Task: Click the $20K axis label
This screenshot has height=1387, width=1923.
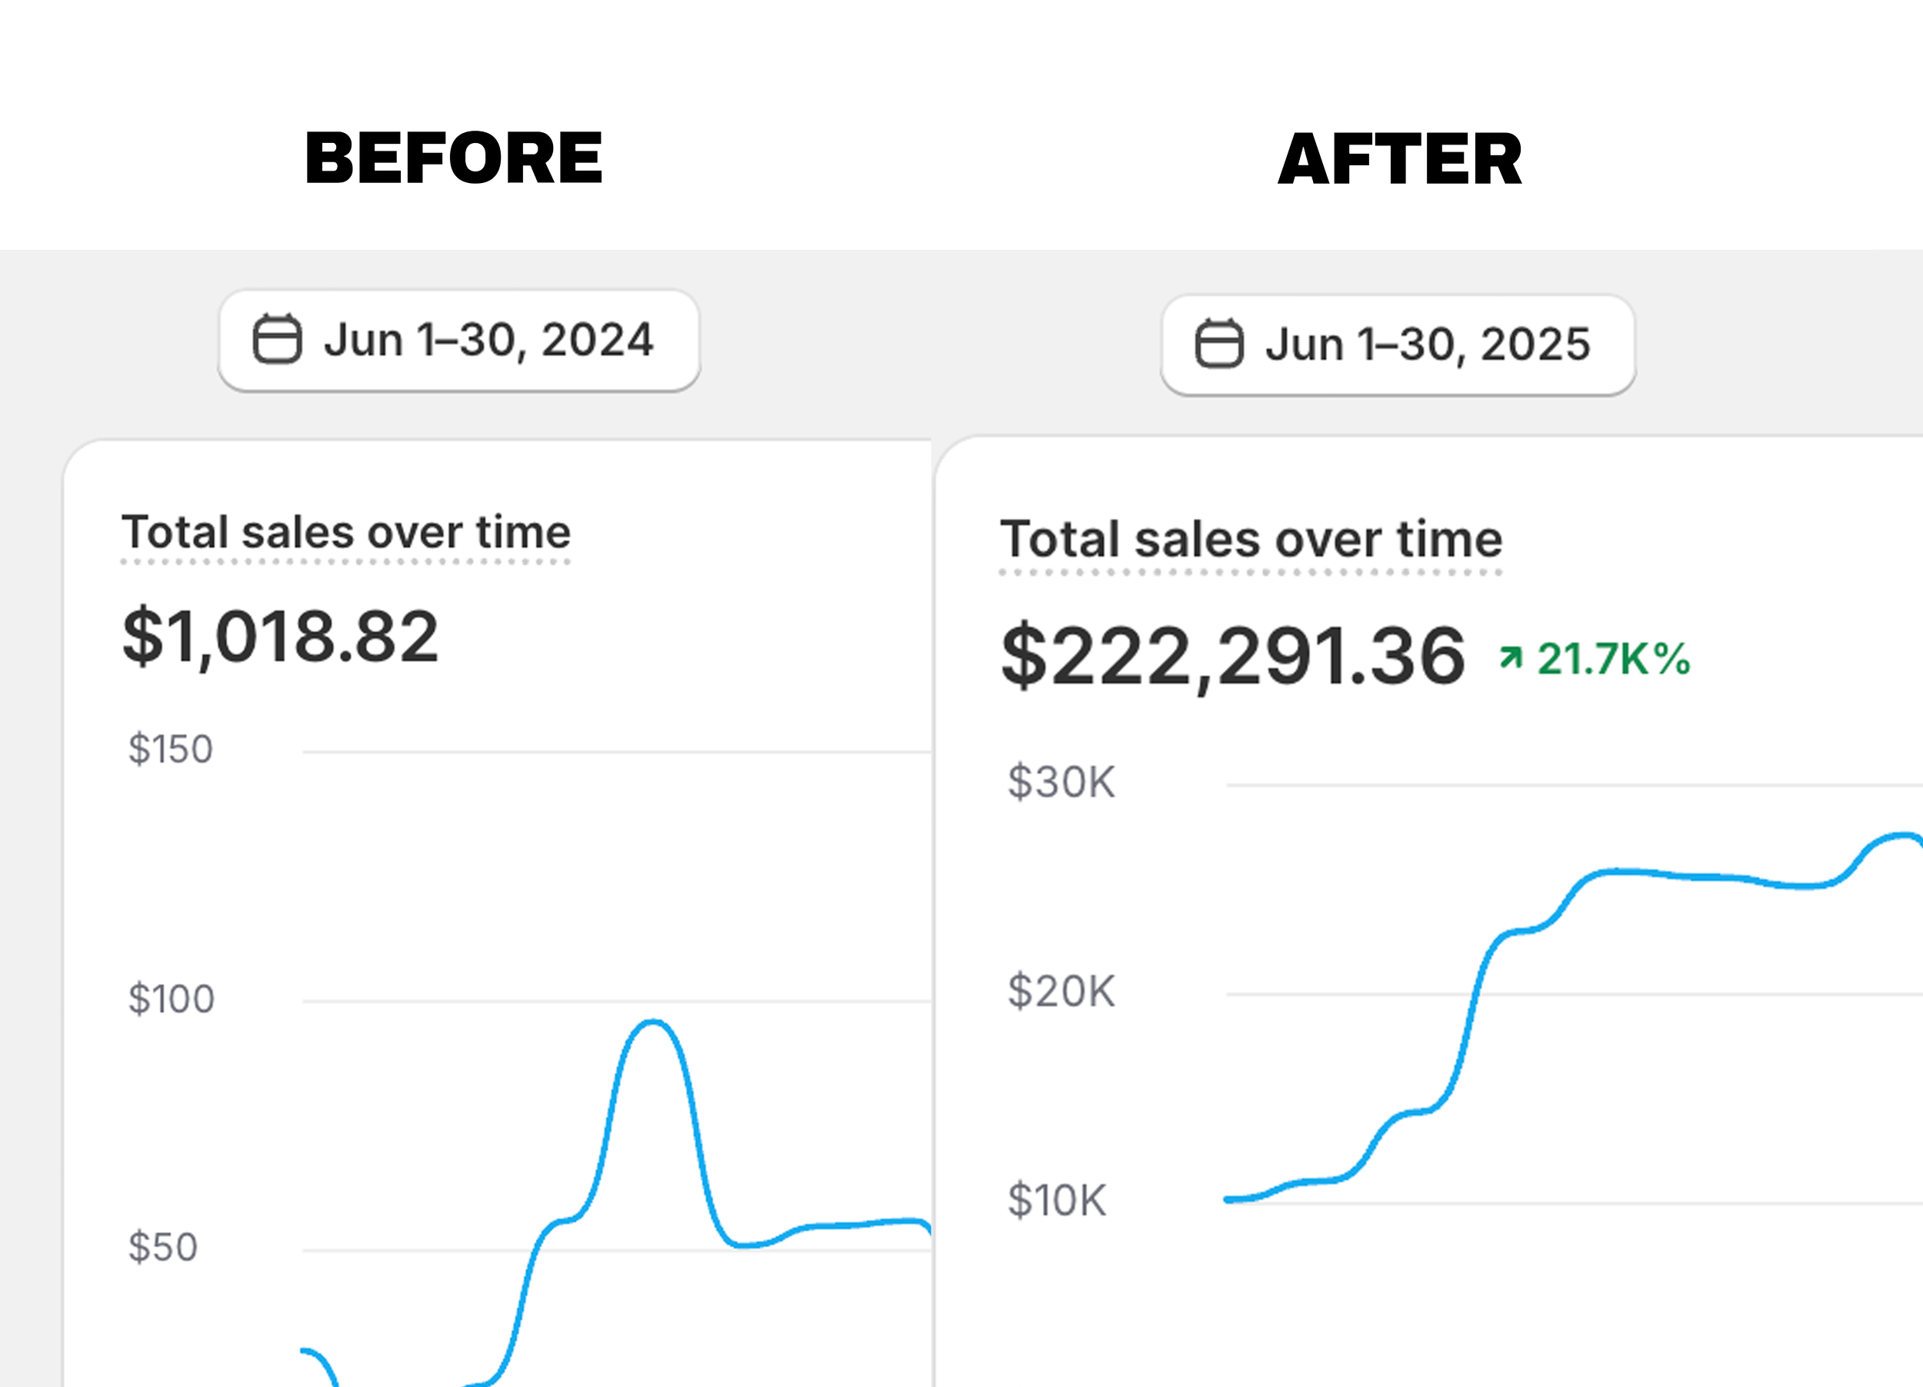Action: tap(1061, 991)
